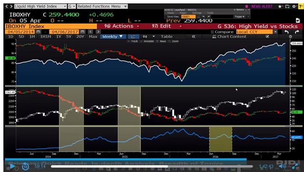304x172 pixels.
Task: Click the green 87.48 axis label
Action: tap(10, 58)
